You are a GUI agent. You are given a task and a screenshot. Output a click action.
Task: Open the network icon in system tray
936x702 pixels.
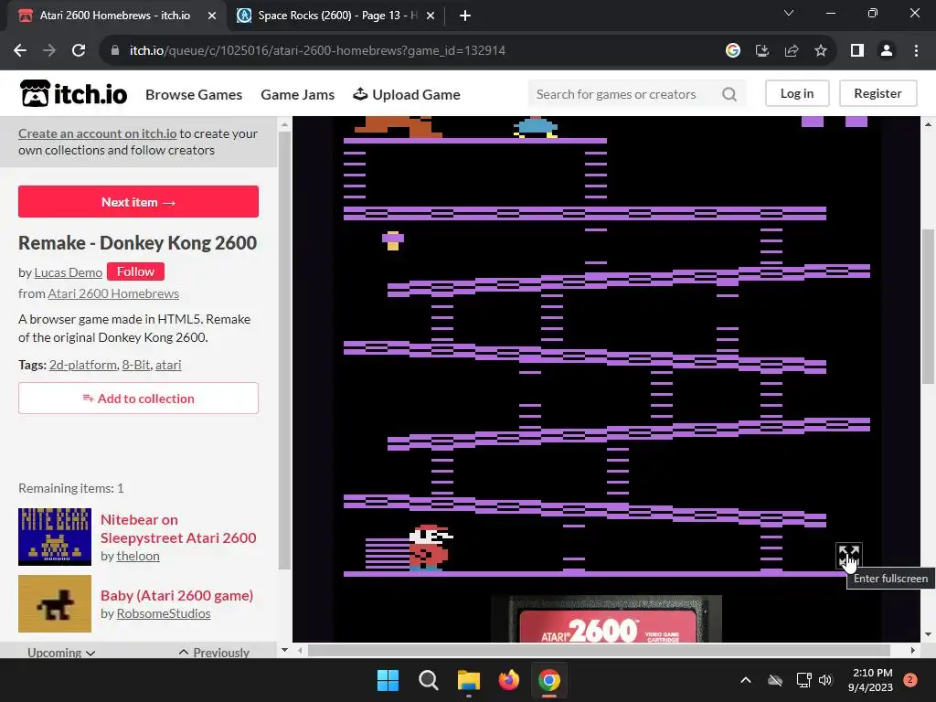pos(804,680)
